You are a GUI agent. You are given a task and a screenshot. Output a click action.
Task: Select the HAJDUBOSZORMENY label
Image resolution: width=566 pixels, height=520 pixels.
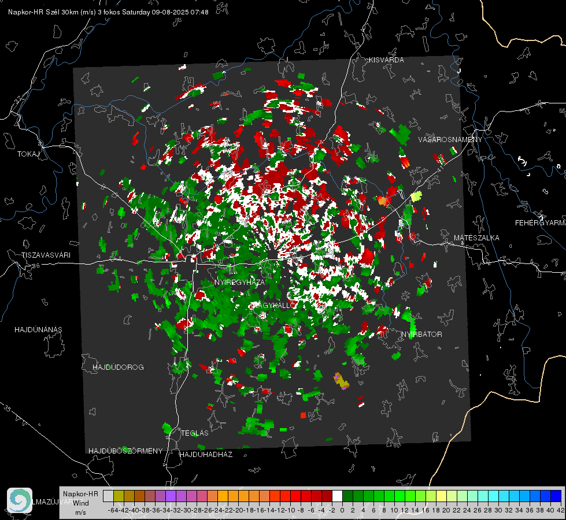click(x=125, y=451)
